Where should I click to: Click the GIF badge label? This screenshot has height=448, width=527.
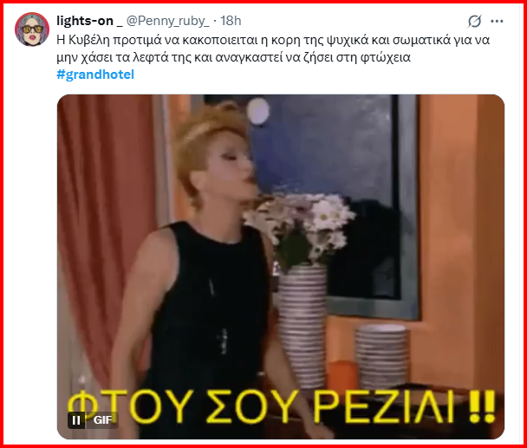click(102, 420)
